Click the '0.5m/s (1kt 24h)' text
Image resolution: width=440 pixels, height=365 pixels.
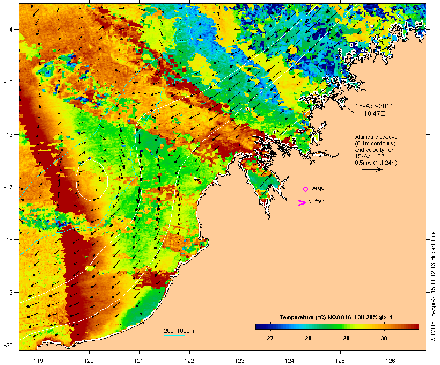pyautogui.click(x=376, y=163)
